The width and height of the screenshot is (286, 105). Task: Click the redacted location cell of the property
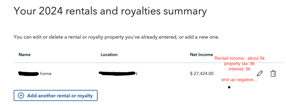coord(118,74)
